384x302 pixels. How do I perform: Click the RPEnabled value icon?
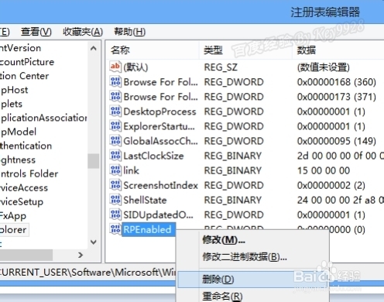[115, 229]
